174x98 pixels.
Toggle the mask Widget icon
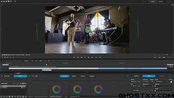coord(152,82)
